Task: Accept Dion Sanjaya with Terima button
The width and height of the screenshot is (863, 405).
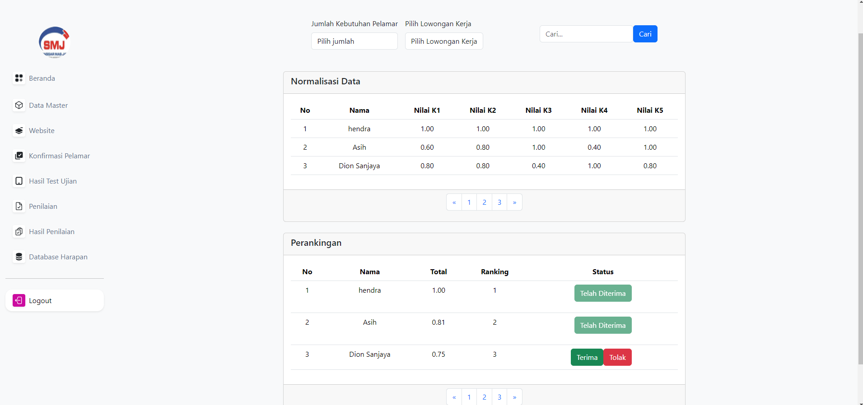Action: point(587,358)
